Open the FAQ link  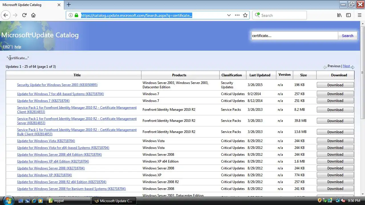[x=6, y=47]
